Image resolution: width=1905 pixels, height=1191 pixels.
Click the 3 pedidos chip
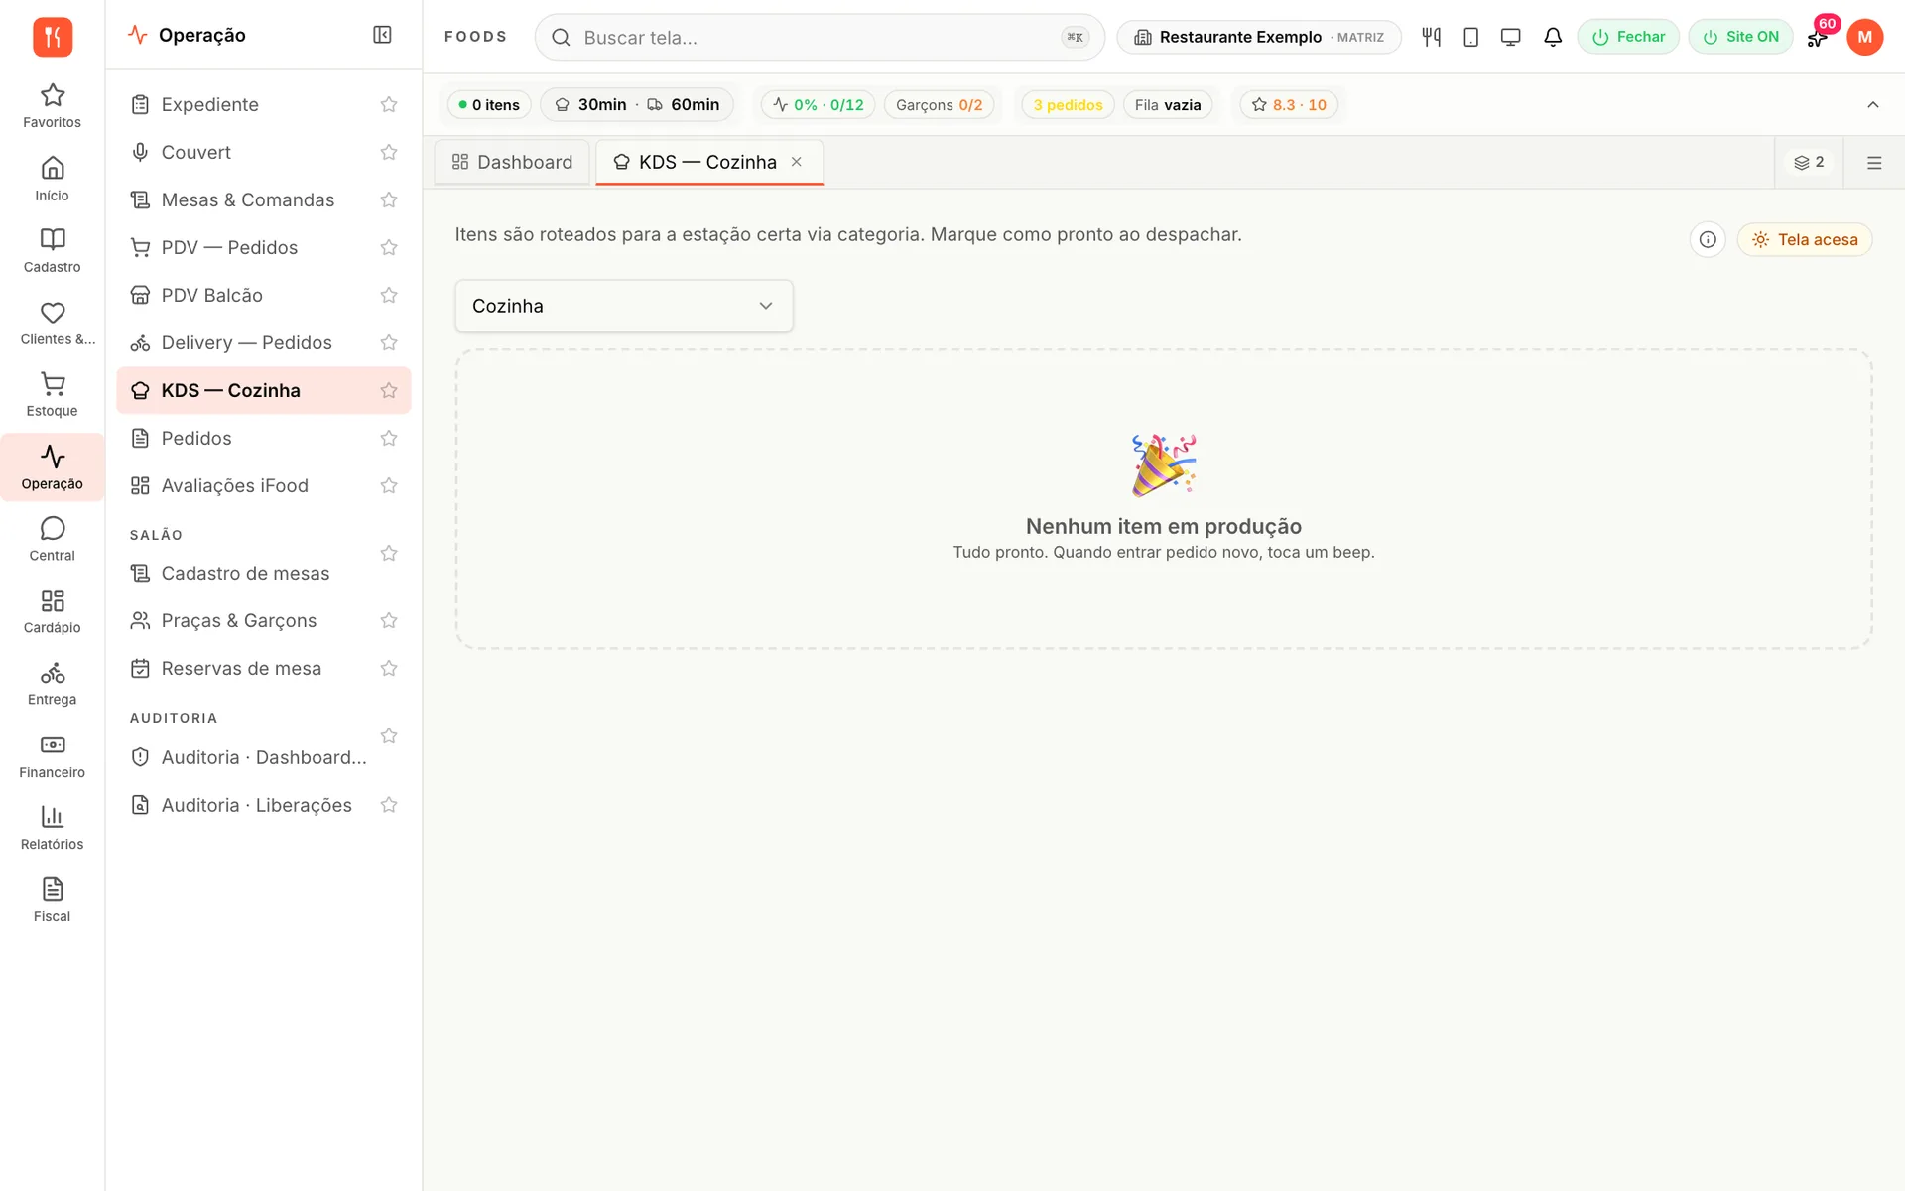click(1068, 104)
